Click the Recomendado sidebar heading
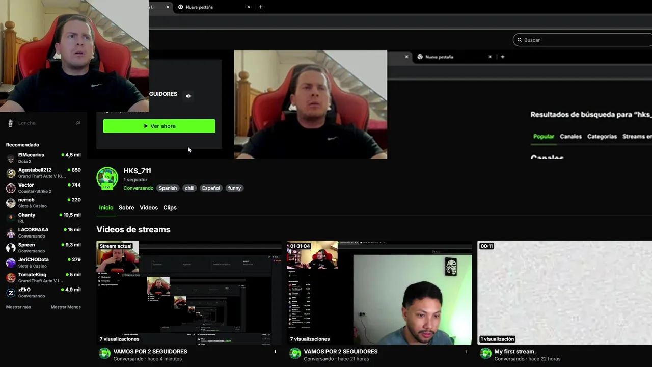This screenshot has width=652, height=367. (22, 145)
